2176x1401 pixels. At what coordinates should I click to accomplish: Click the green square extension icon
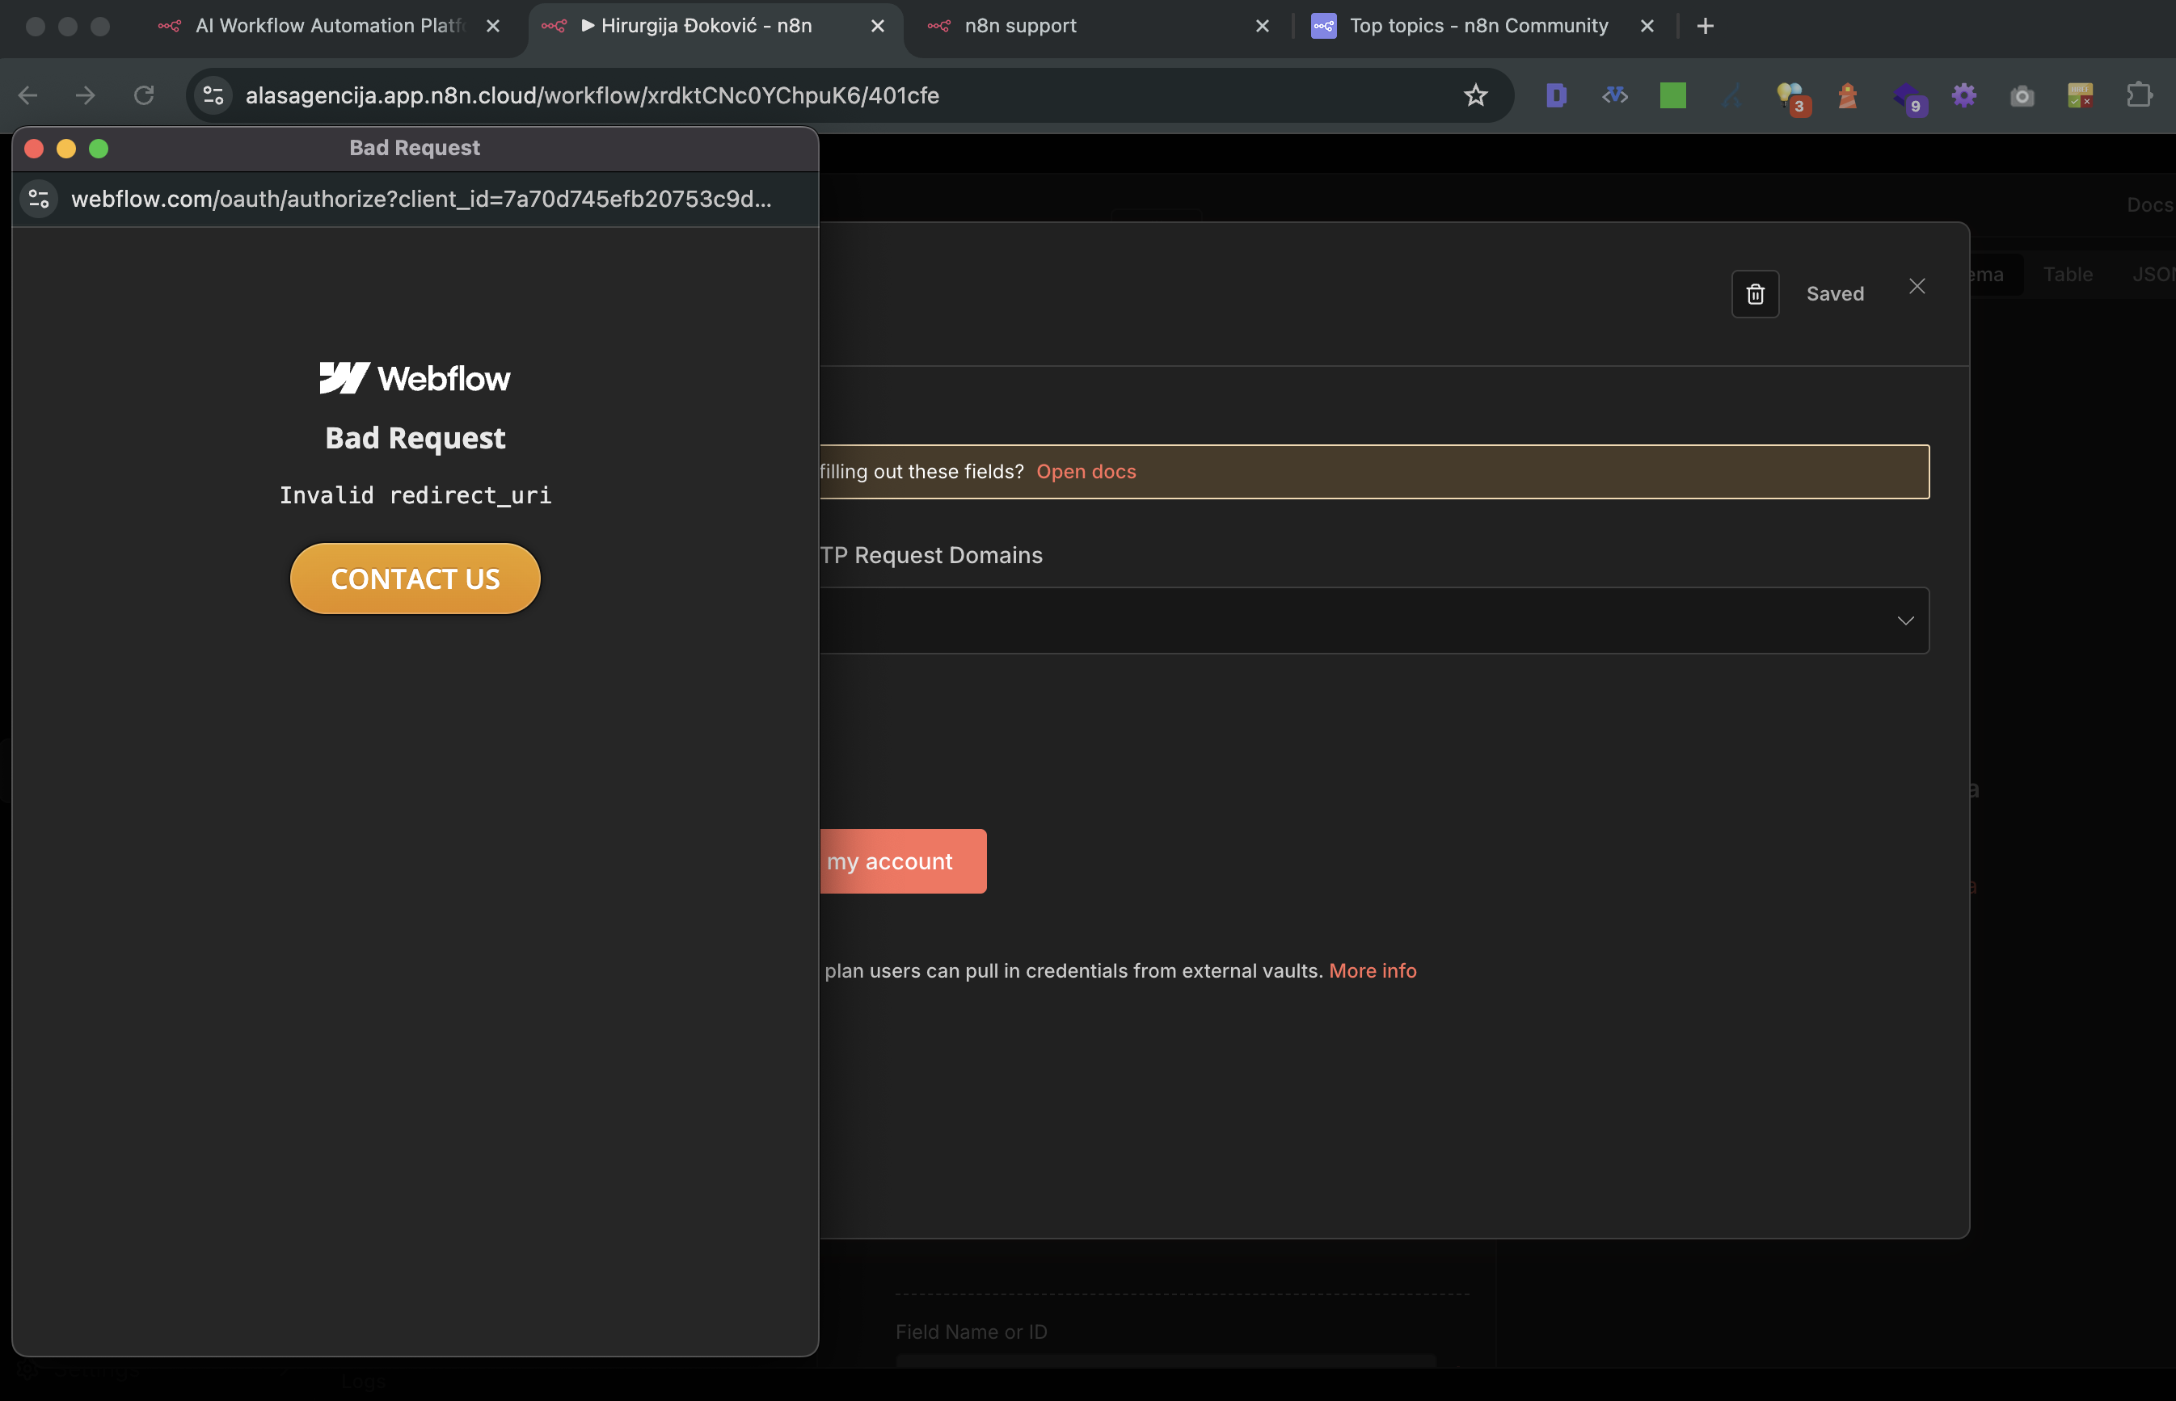[x=1672, y=95]
